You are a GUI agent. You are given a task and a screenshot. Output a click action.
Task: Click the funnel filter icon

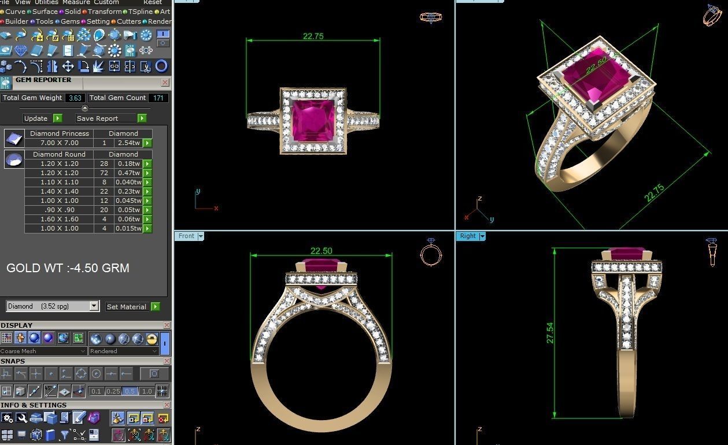click(x=65, y=435)
